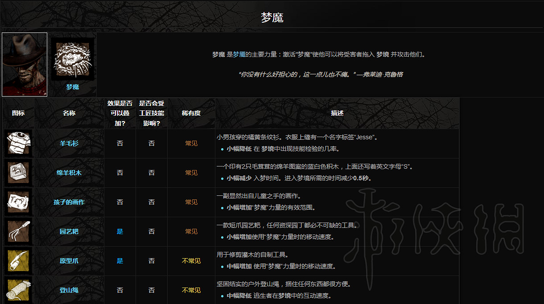This screenshot has height=304, width=544.
Task: Click the 图标 column header
Action: pyautogui.click(x=18, y=113)
